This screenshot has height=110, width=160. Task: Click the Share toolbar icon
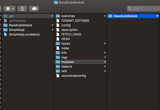[x=22, y=9]
